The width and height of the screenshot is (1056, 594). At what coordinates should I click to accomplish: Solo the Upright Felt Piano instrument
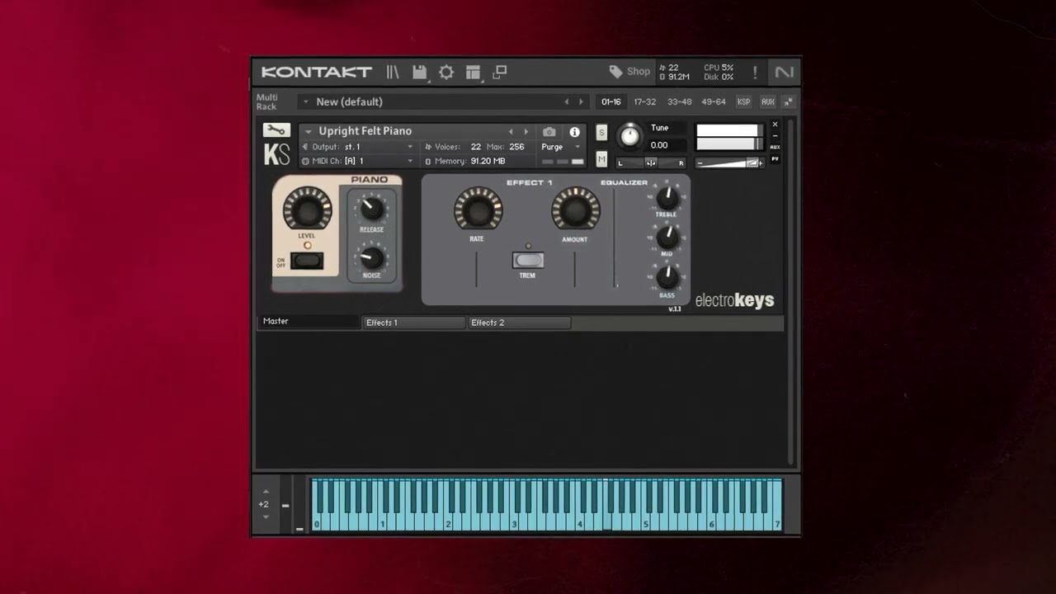click(x=601, y=133)
